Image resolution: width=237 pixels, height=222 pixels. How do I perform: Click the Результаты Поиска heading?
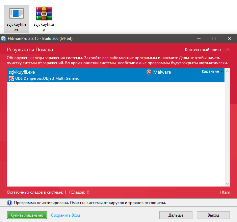pyautogui.click(x=30, y=50)
